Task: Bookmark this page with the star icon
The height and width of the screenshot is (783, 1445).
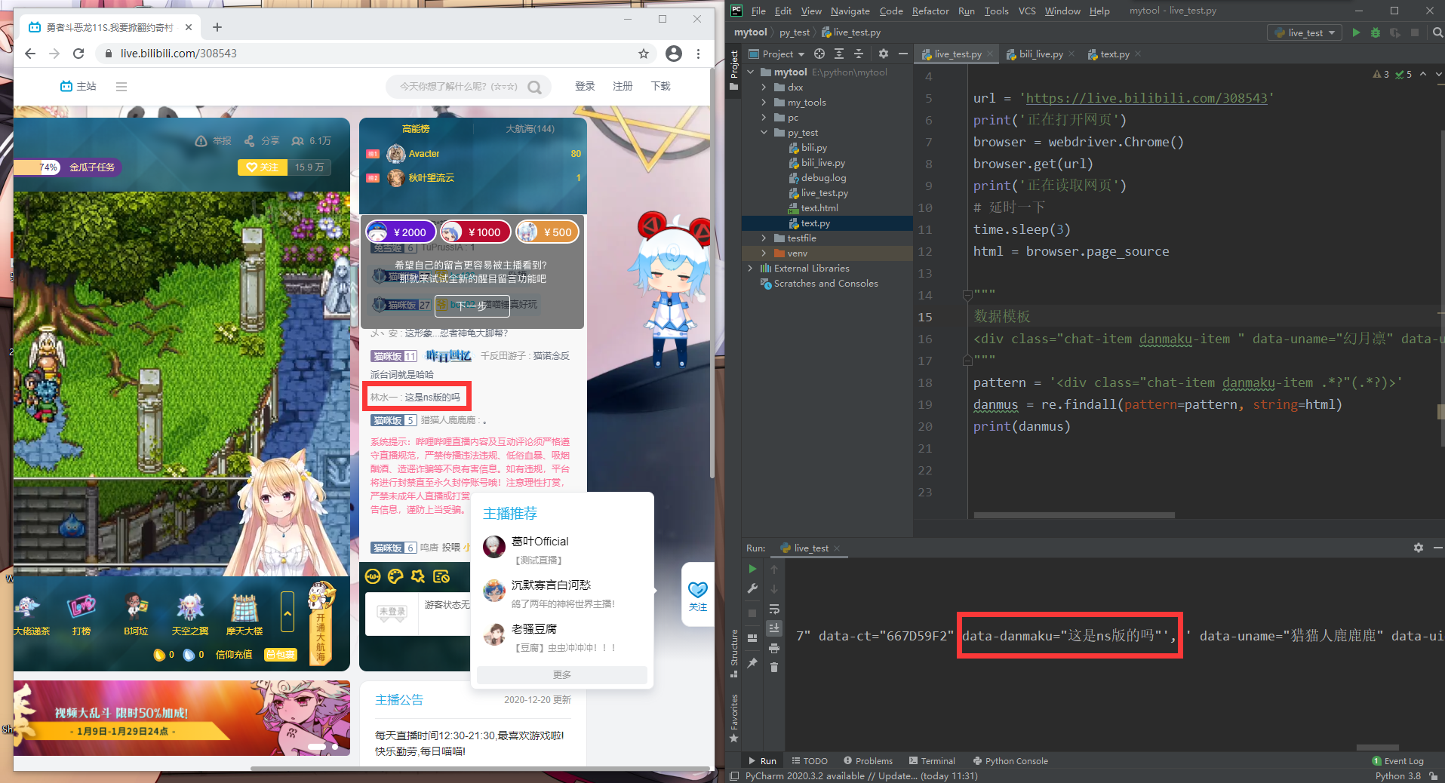Action: 643,54
